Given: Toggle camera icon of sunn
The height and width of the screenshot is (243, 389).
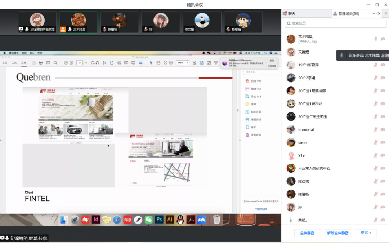Looking at the screenshot, I should pos(383,142).
